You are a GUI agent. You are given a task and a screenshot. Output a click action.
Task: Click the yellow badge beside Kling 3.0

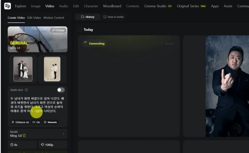point(24,136)
